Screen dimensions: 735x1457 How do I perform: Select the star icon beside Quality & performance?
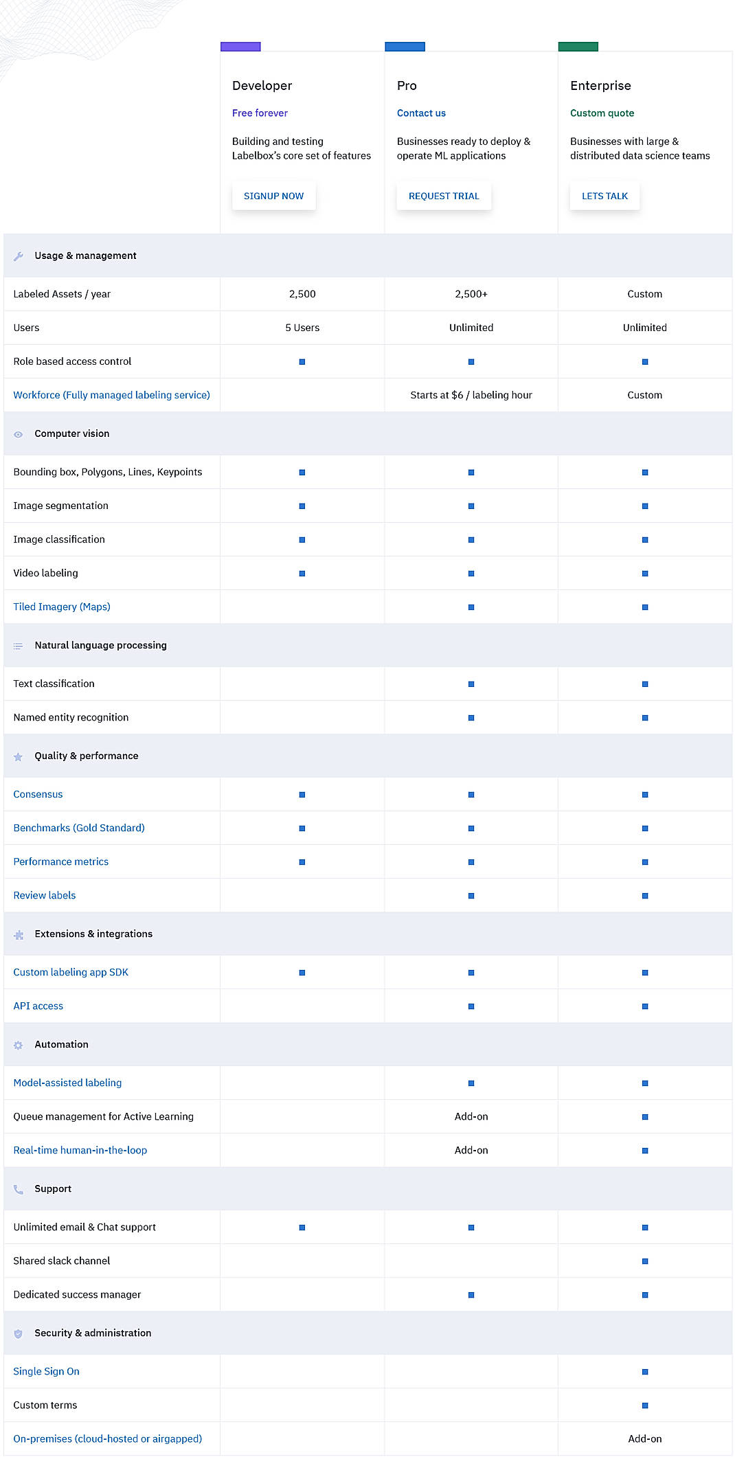pos(19,756)
